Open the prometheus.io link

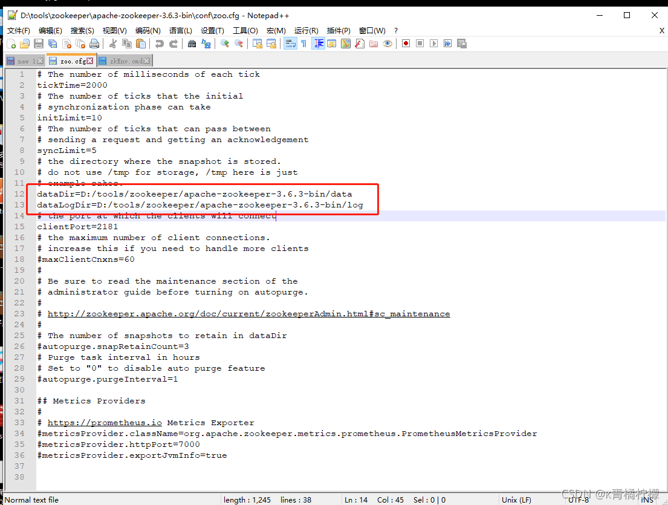(105, 423)
